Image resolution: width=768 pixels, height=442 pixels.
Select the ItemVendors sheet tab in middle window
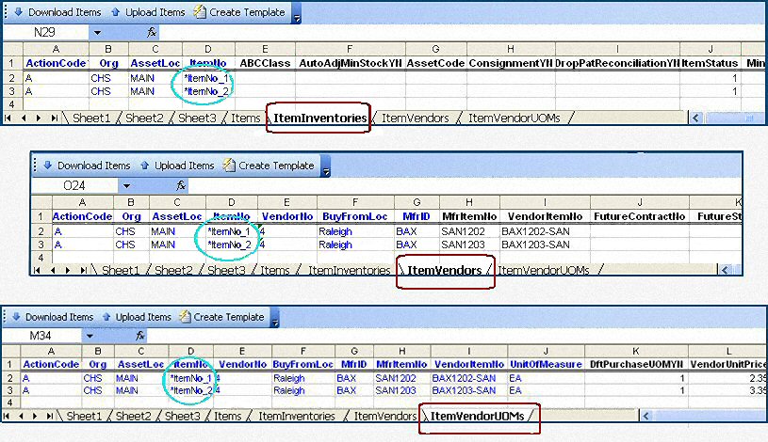tap(445, 271)
